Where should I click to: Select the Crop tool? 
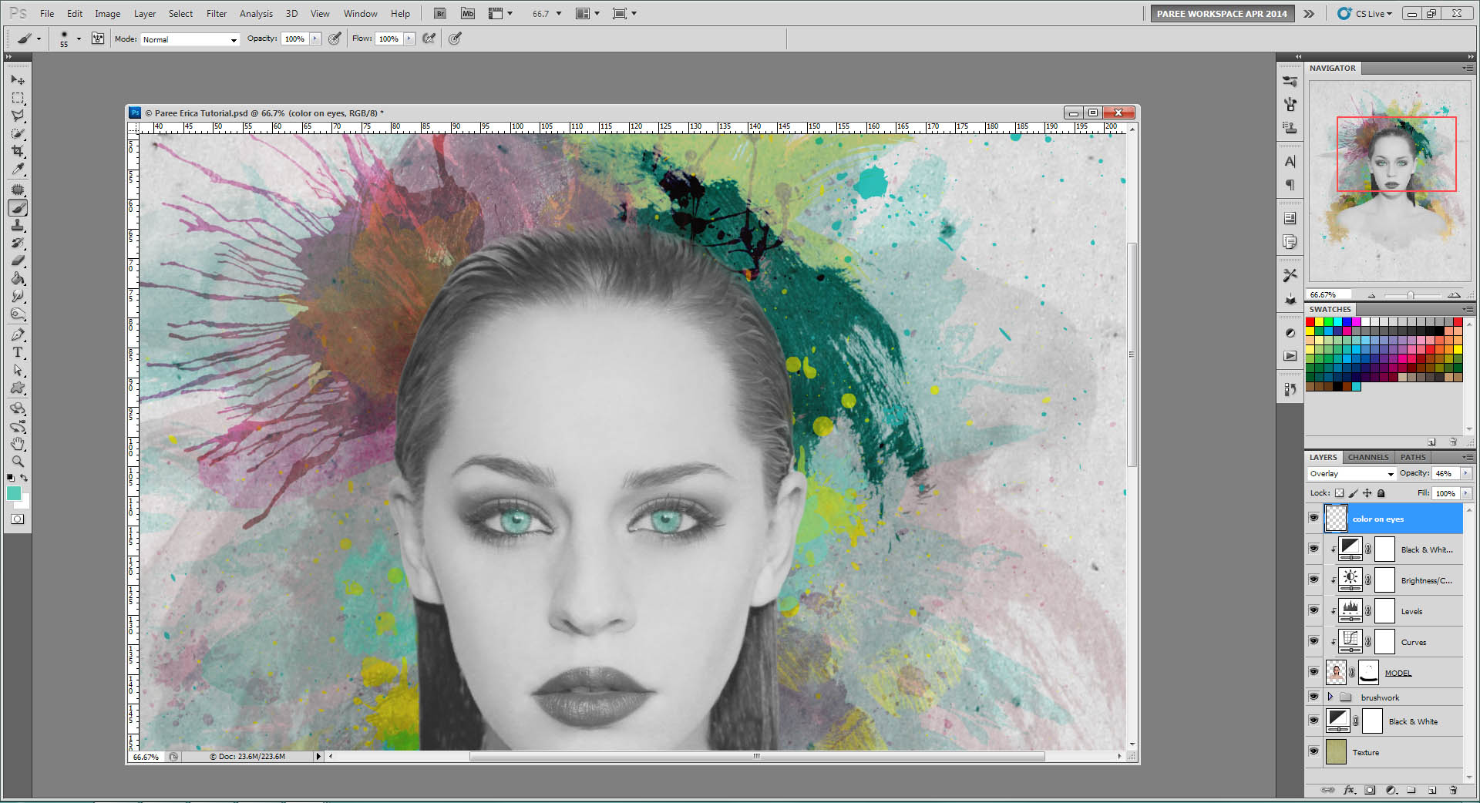pyautogui.click(x=18, y=151)
